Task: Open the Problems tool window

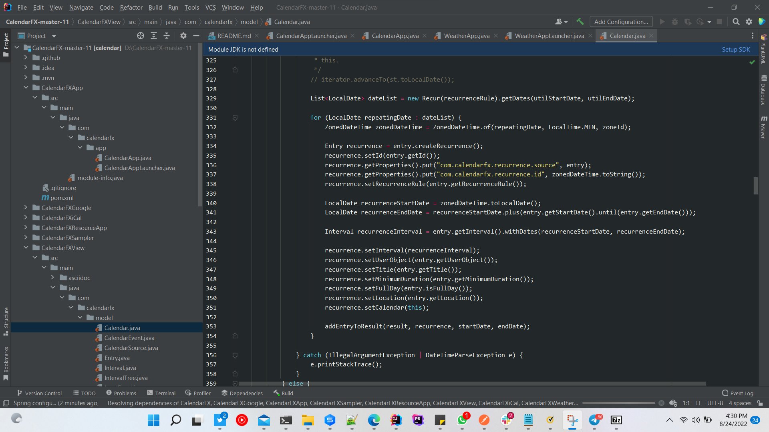Action: pos(121,393)
